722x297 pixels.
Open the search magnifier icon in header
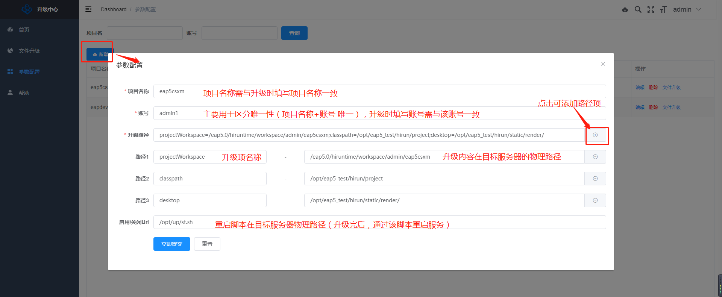[638, 9]
